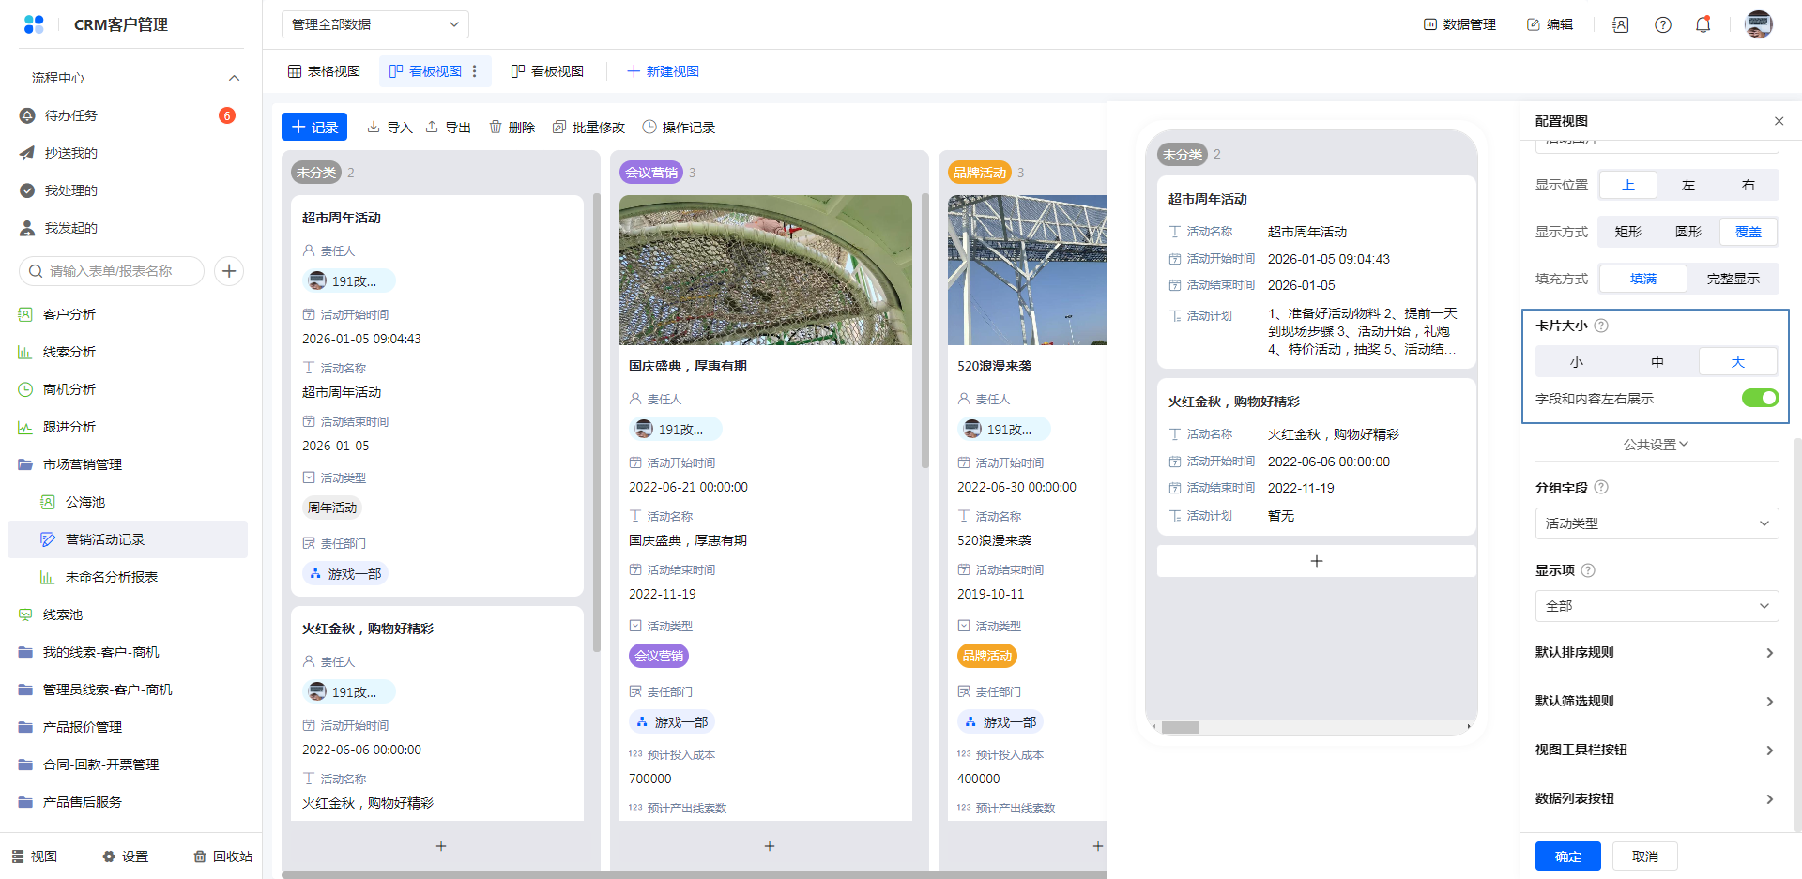
Task: Click horizontal scrollbar in preview panel
Action: (1181, 727)
